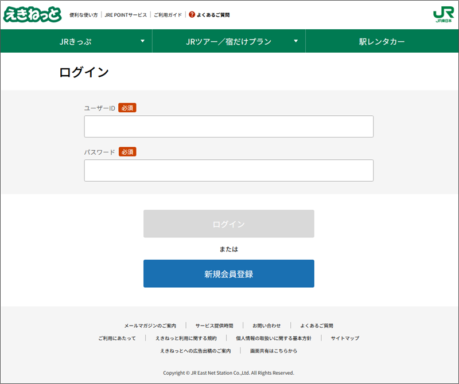459x384 pixels.
Task: Open the 駅レンタカー menu item
Action: coord(382,41)
